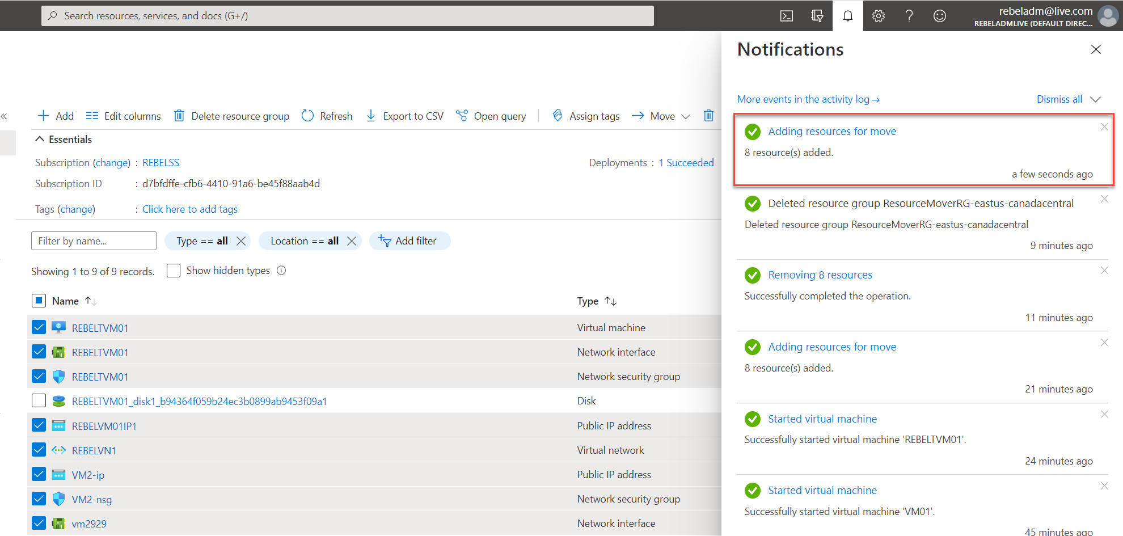Send feedback via smiley icon
This screenshot has height=536, width=1123.
click(939, 15)
